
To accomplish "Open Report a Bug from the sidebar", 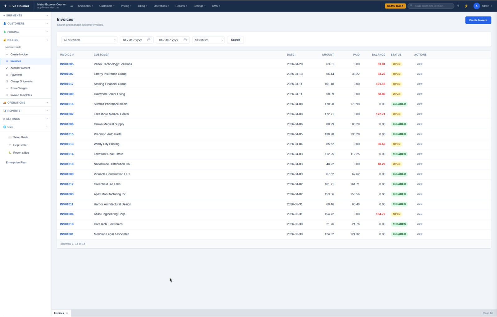I will coord(21,153).
